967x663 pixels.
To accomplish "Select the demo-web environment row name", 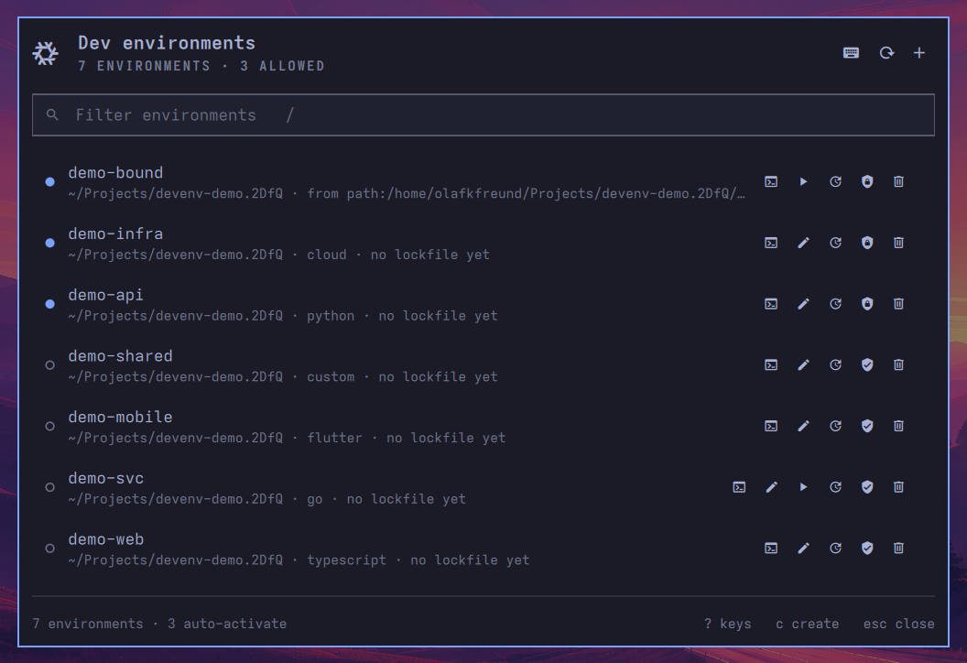I will tap(105, 539).
